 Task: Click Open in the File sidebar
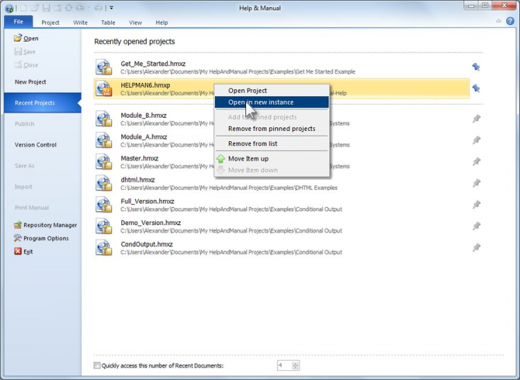point(26,38)
